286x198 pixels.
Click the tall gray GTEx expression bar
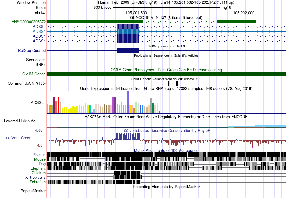click(151, 105)
